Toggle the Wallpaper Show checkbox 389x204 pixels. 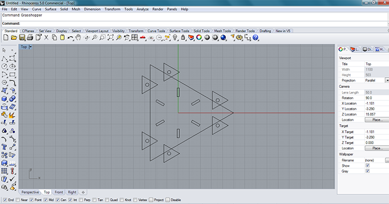click(368, 166)
